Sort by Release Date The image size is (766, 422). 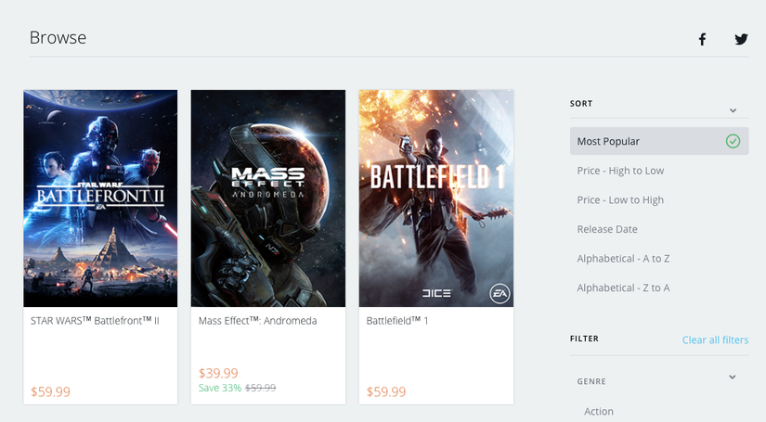[607, 229]
